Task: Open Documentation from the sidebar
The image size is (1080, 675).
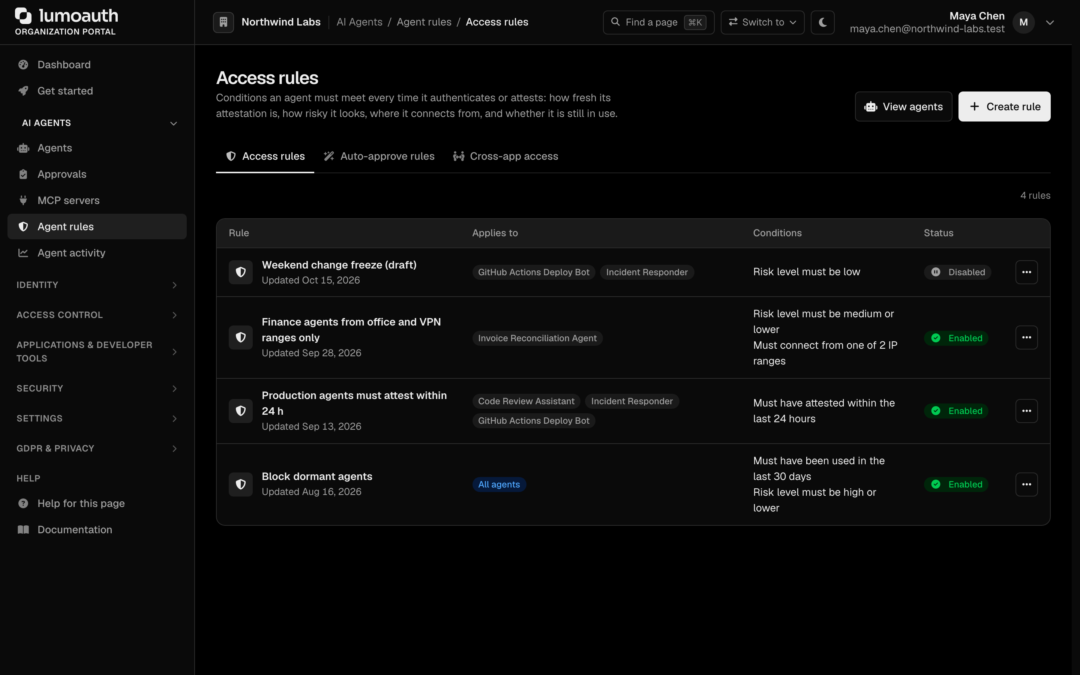Action: tap(97, 530)
